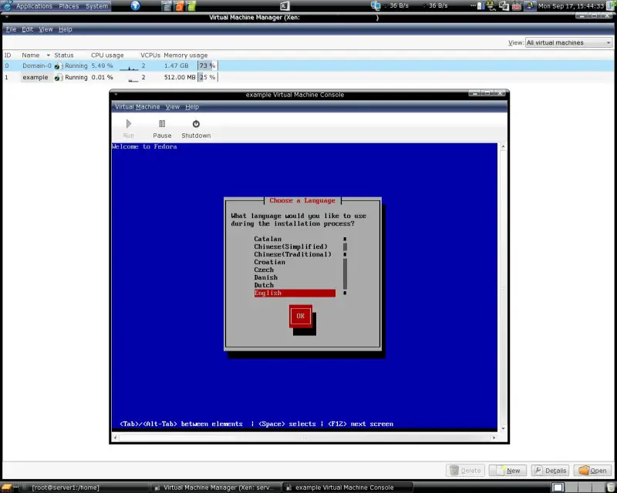617x493 pixels.
Task: Click the Status column header
Action: [64, 55]
